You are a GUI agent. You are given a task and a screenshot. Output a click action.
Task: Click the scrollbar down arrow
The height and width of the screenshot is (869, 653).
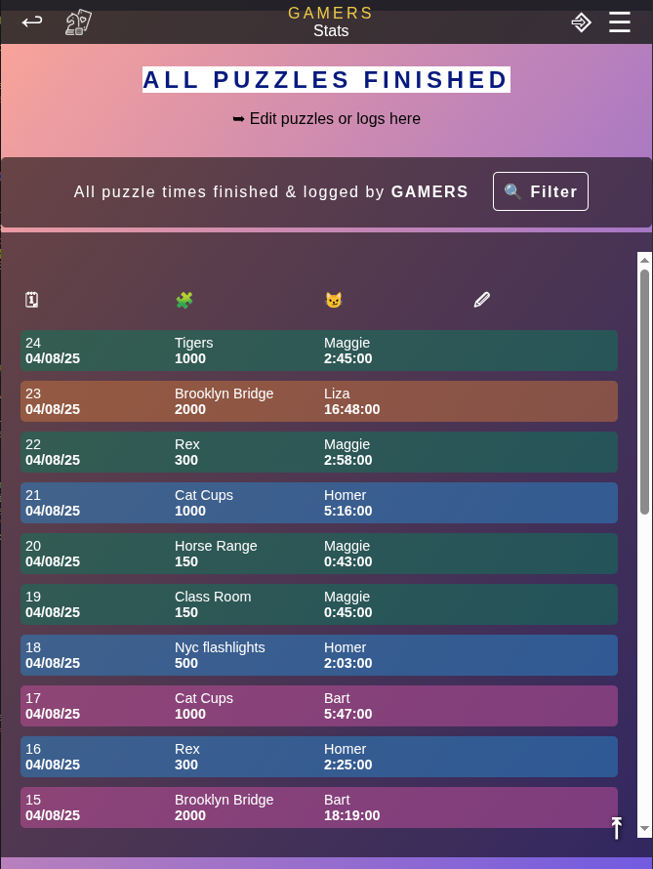tap(644, 829)
